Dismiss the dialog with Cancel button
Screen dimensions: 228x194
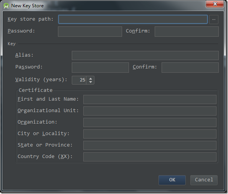tap(204, 180)
